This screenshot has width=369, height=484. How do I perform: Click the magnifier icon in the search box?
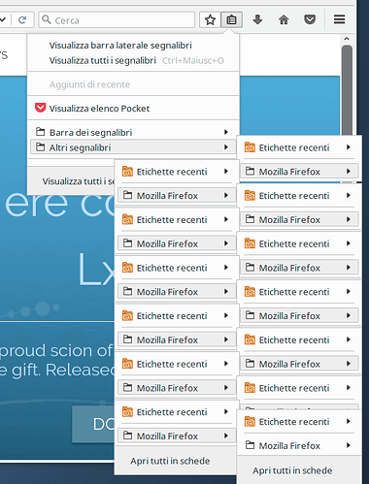pos(47,19)
